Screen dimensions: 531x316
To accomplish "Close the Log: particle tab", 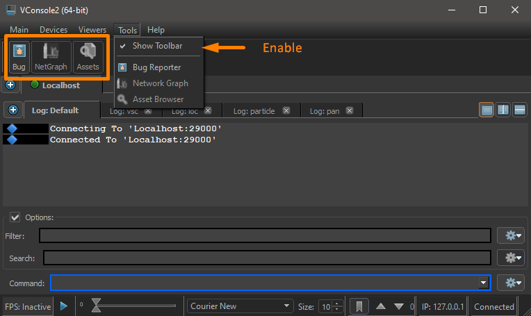I will [290, 110].
